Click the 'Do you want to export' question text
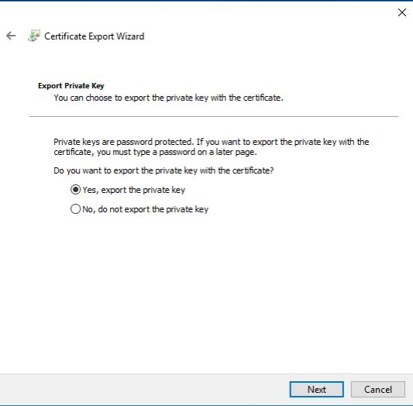This screenshot has width=413, height=406. click(163, 170)
